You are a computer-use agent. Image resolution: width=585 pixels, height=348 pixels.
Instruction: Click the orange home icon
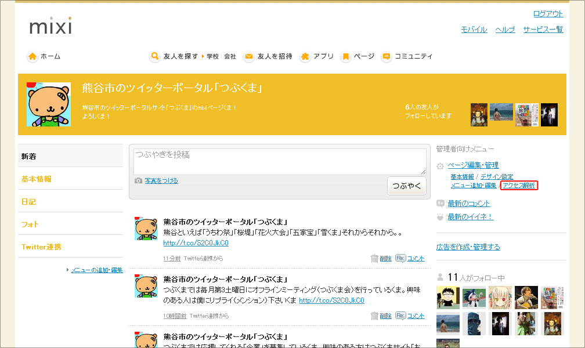pos(32,56)
